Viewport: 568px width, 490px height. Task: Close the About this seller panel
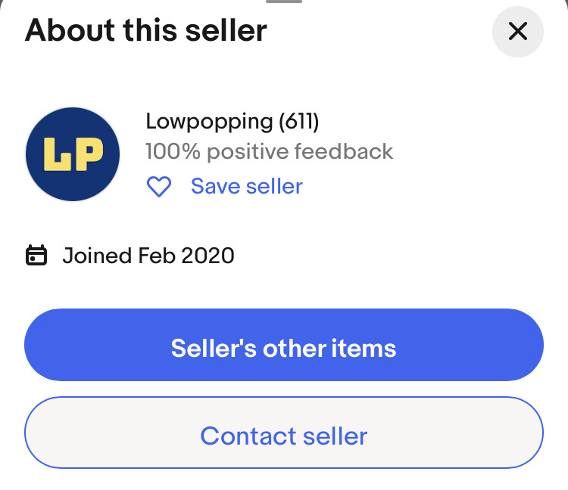pyautogui.click(x=518, y=32)
